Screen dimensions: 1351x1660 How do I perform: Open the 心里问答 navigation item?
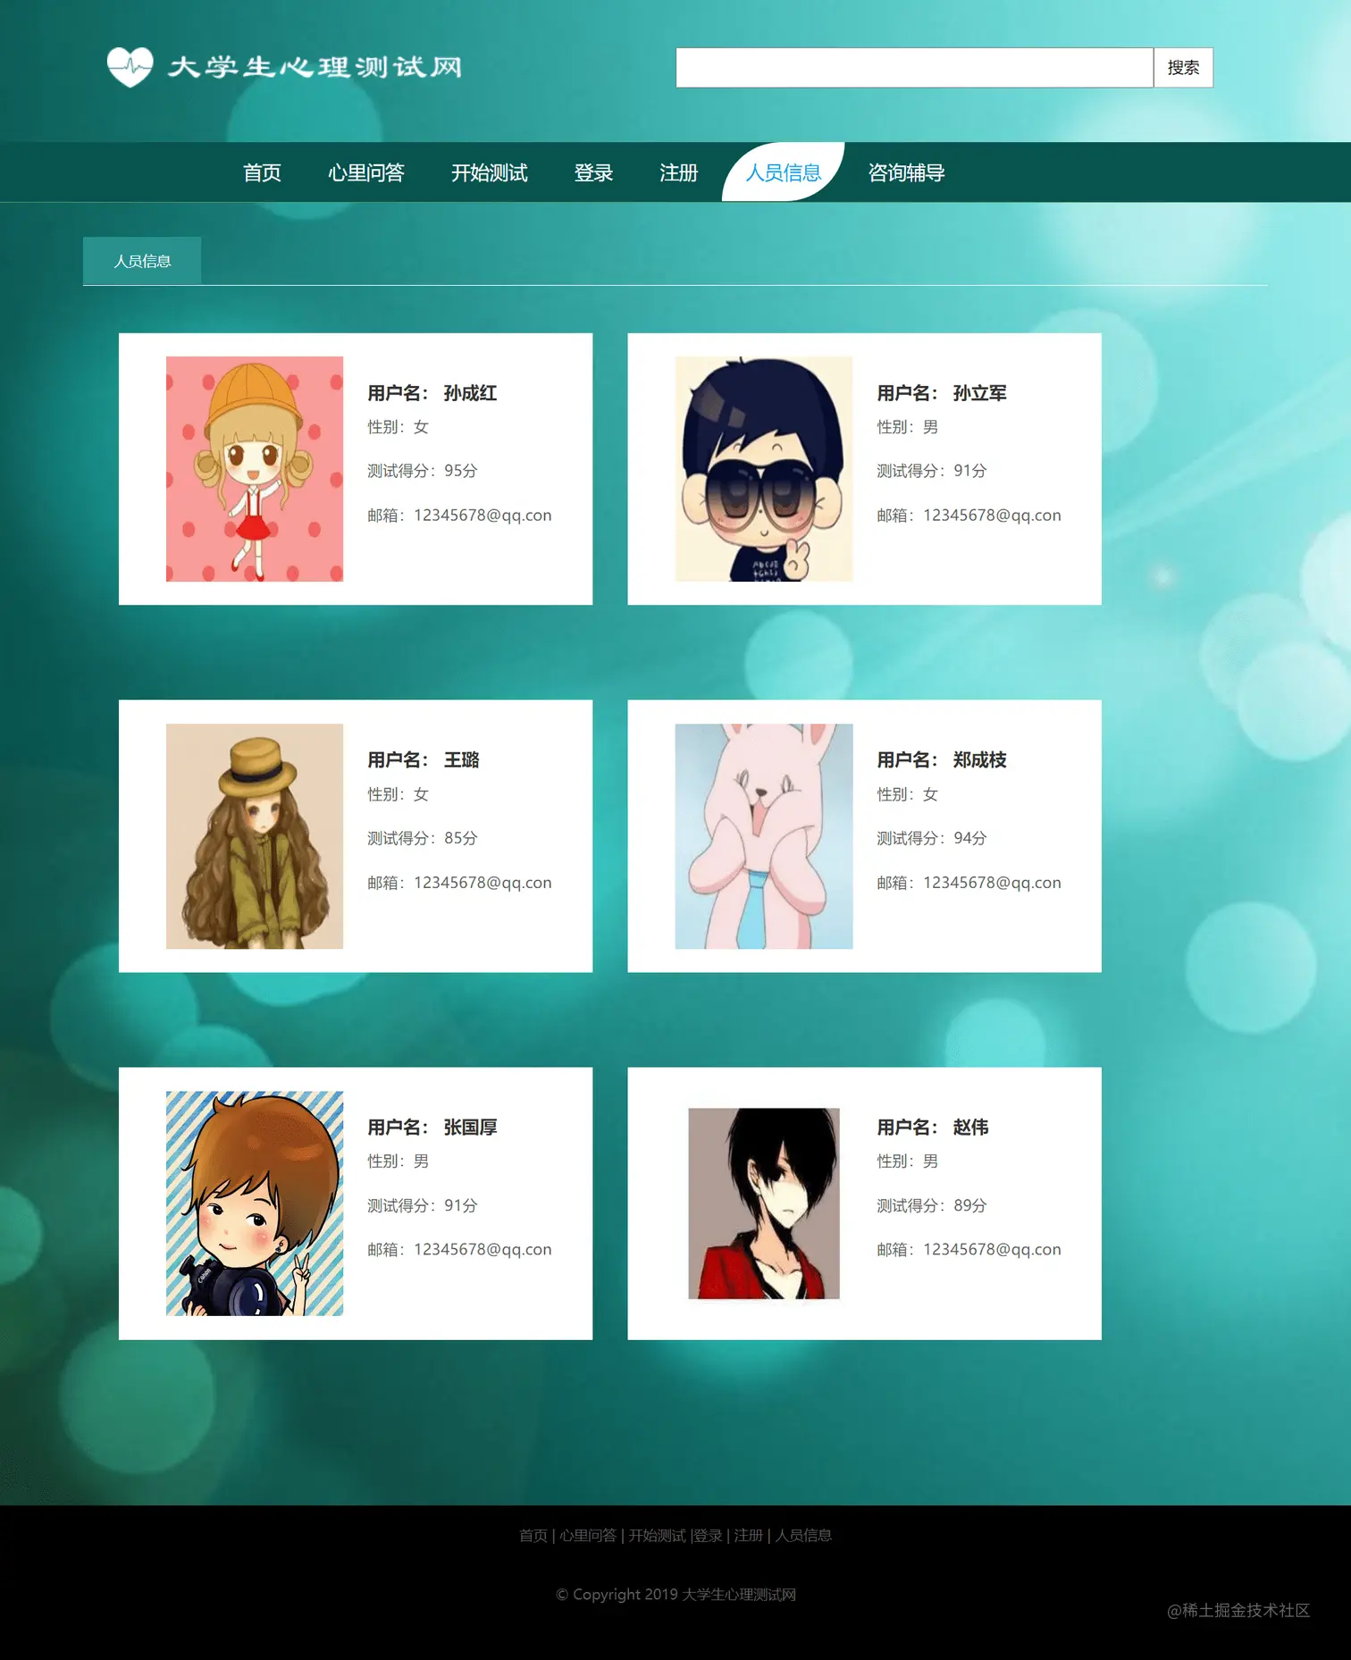coord(366,172)
